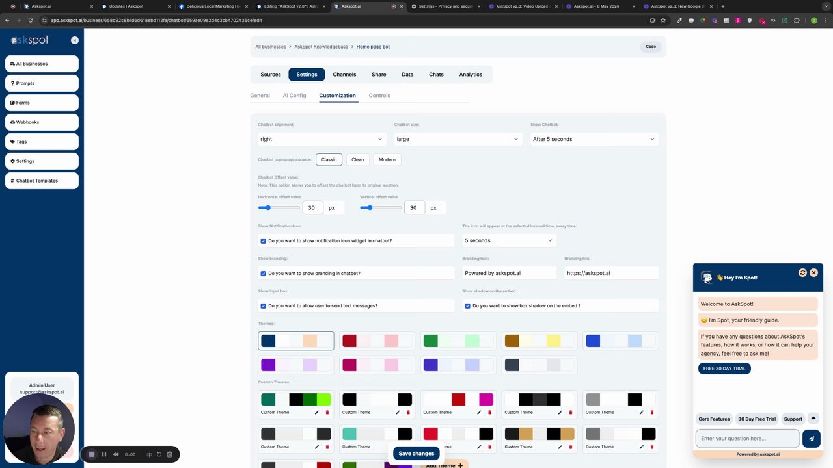Open the Controls sub-tab
The height and width of the screenshot is (468, 833).
point(379,96)
